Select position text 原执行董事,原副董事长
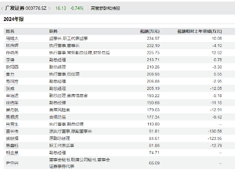This screenshot has height=169, width=235. tap(70, 131)
